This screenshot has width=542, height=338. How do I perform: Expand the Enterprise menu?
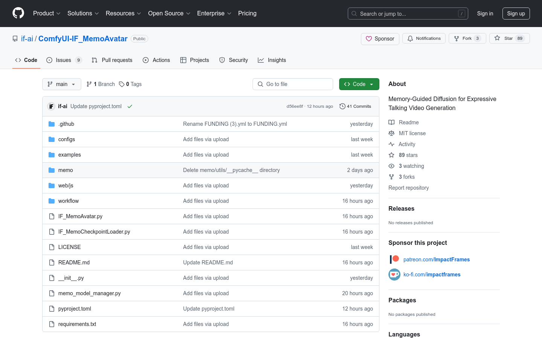pyautogui.click(x=215, y=13)
